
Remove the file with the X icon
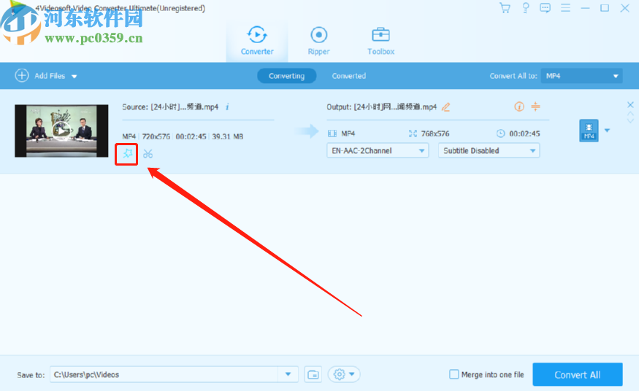point(630,105)
